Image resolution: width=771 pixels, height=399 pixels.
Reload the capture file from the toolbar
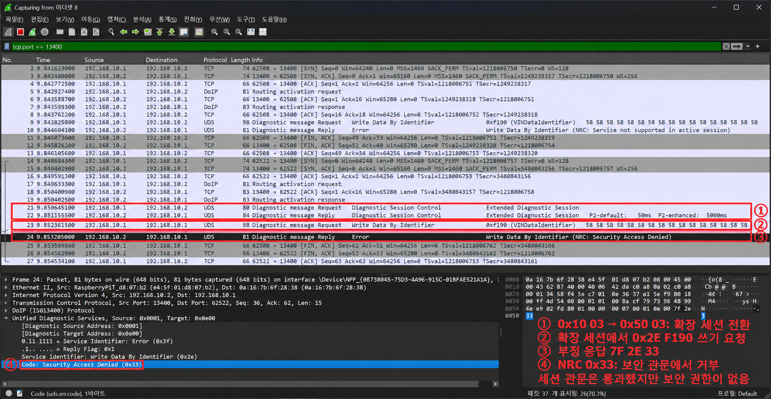[x=96, y=32]
